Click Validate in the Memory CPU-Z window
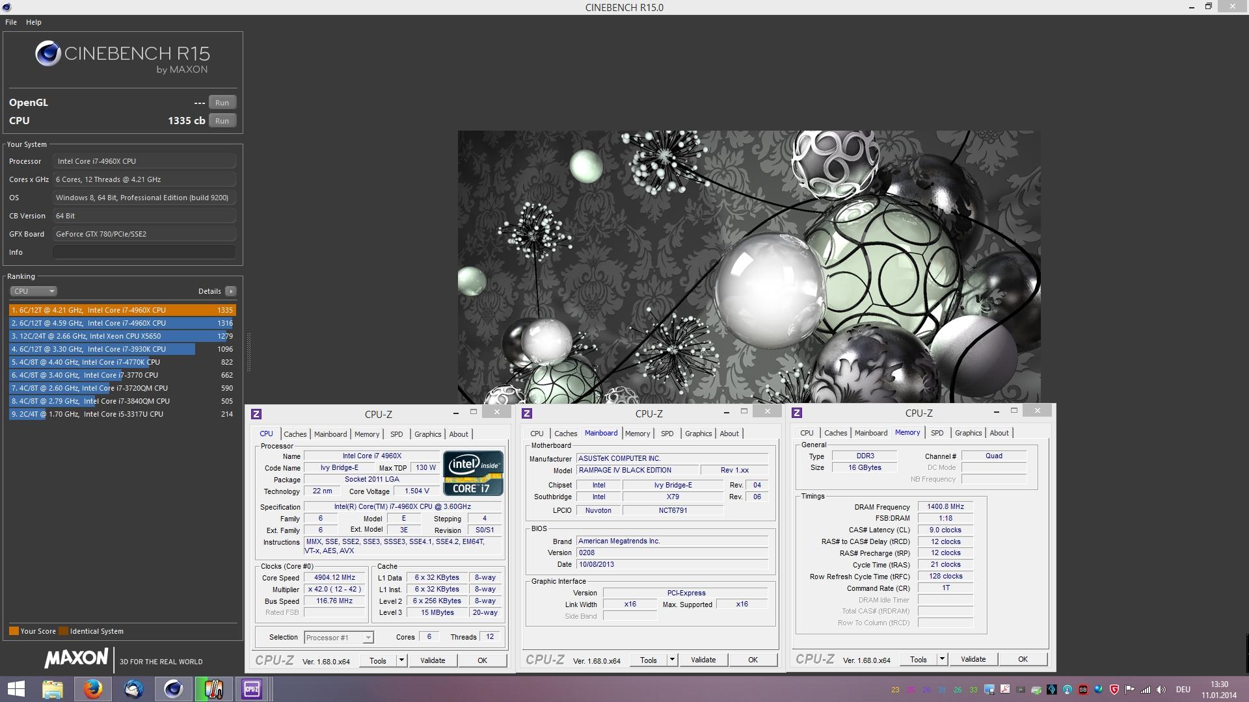The image size is (1249, 702). [973, 659]
